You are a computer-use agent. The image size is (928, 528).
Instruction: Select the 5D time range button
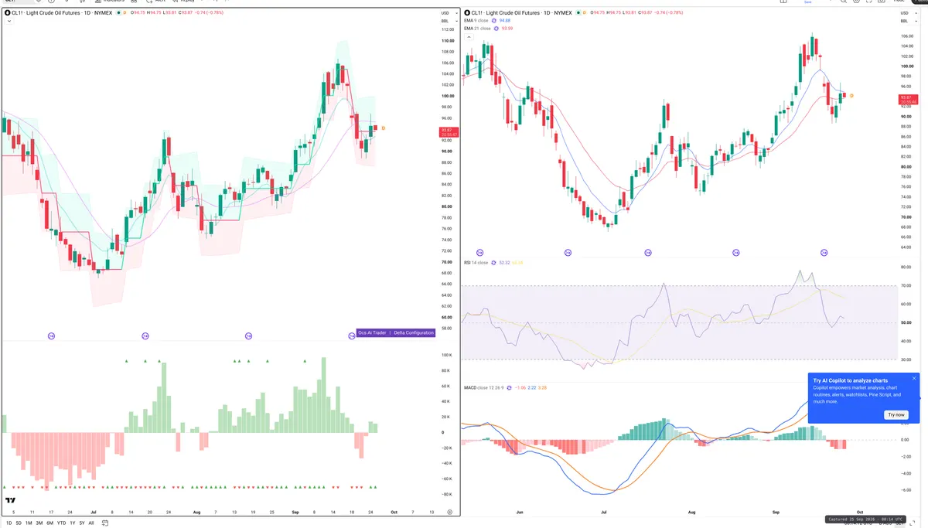pyautogui.click(x=19, y=523)
